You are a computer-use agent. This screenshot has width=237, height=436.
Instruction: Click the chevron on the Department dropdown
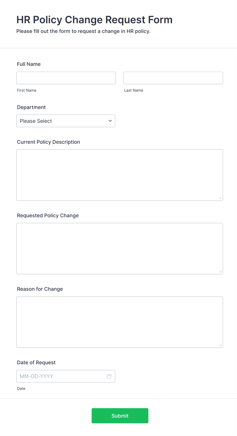[110, 121]
